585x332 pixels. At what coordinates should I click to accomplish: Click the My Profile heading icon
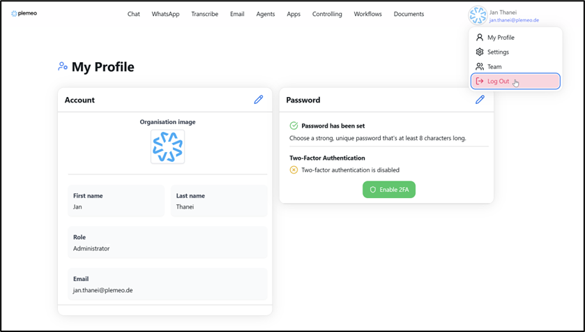pos(63,67)
